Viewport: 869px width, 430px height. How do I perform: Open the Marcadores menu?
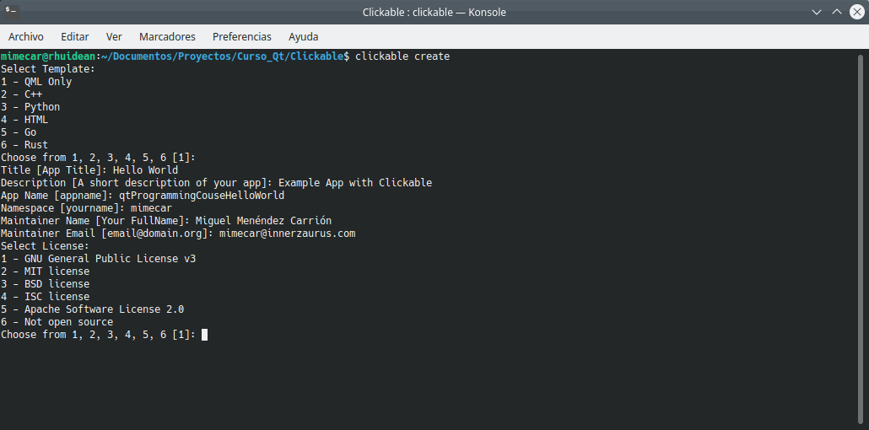(x=167, y=37)
